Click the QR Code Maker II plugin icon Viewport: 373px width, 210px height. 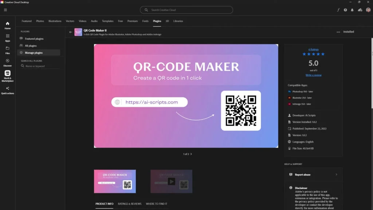pos(78,32)
